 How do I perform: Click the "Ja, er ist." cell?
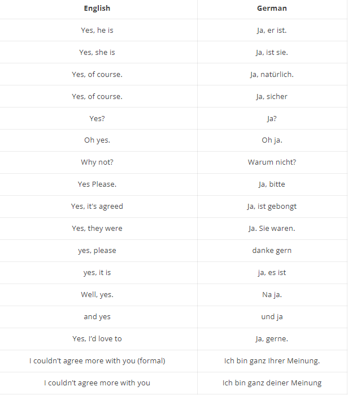[272, 30]
